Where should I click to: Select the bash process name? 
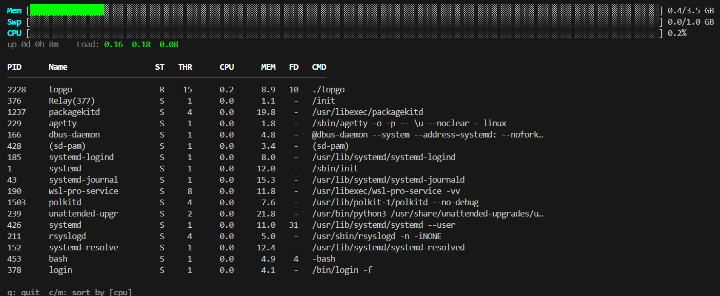58,259
